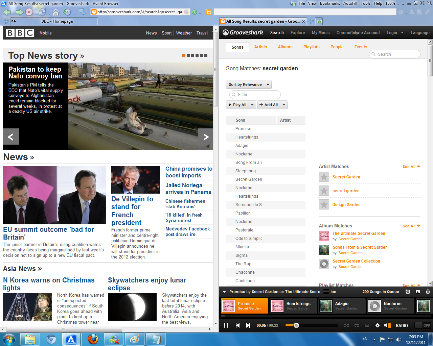Toggle shuffle in the player

click(x=347, y=325)
